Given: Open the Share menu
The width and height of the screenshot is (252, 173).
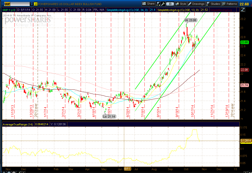Looking at the screenshot, I should tap(149, 4).
